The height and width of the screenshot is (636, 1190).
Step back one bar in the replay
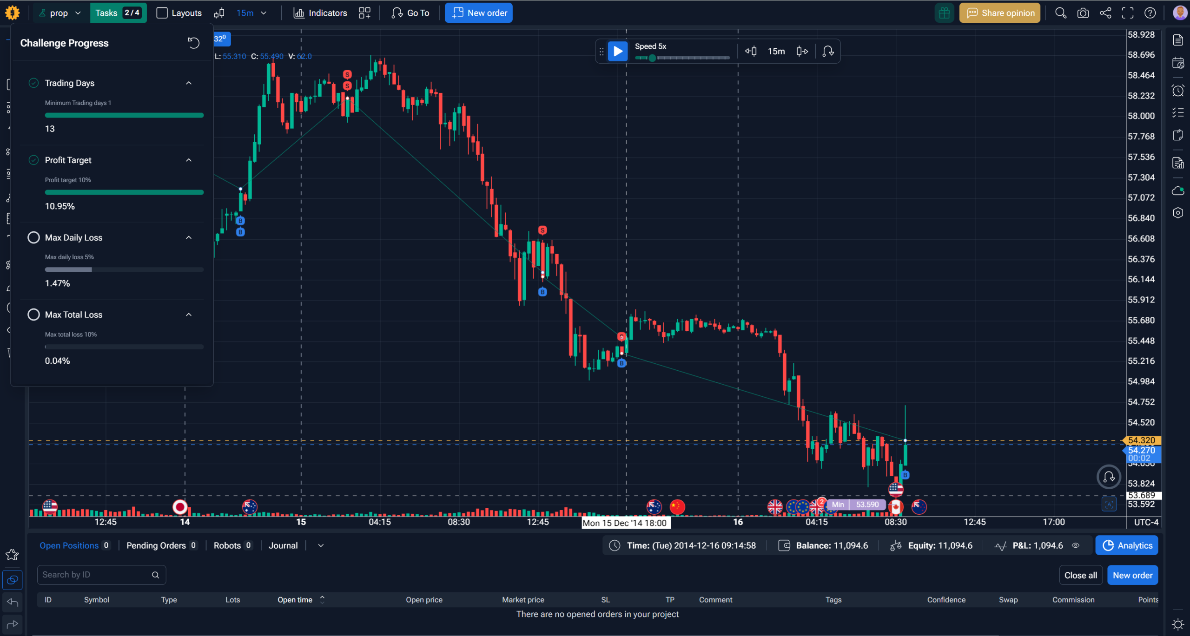[x=751, y=51]
